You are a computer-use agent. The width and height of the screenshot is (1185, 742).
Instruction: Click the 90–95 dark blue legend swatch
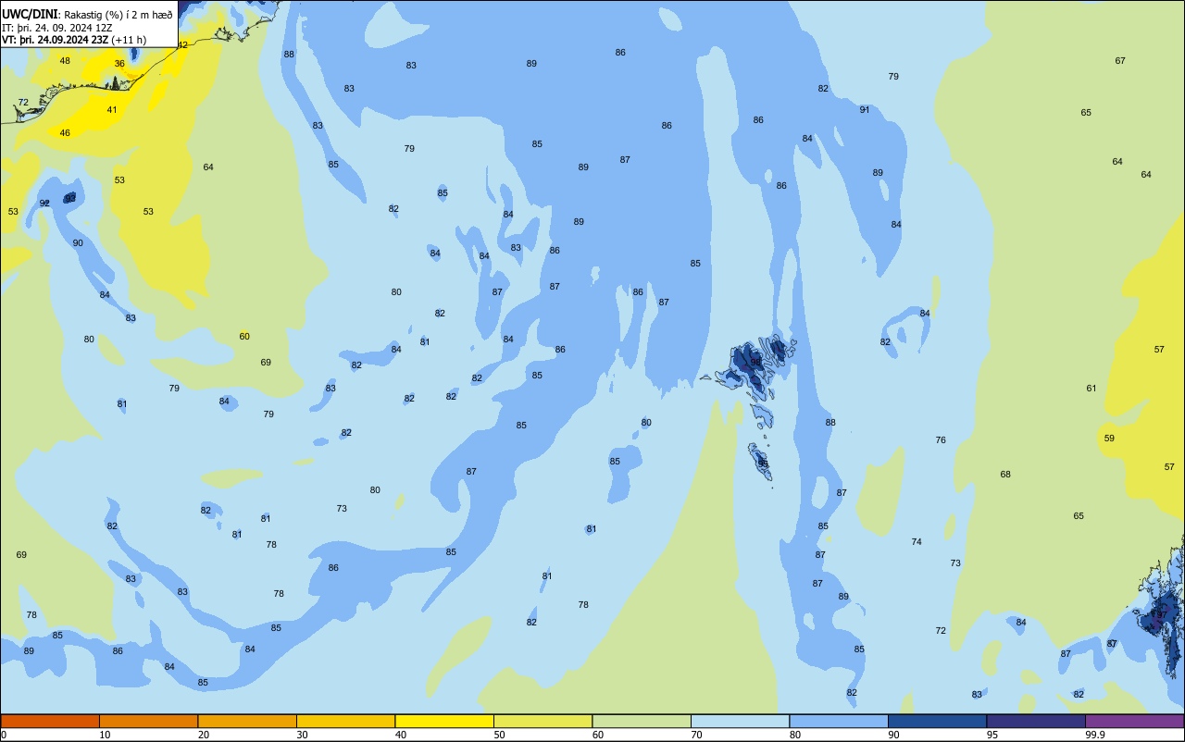coord(937,721)
